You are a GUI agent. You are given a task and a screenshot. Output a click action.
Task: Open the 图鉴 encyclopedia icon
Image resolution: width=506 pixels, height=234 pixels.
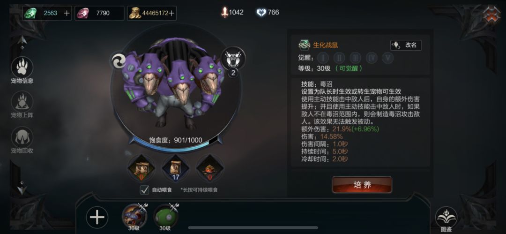[x=446, y=218]
